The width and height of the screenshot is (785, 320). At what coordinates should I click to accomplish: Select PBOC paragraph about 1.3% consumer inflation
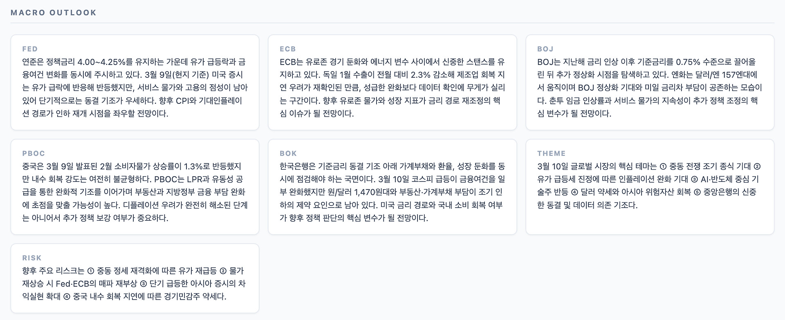(x=135, y=192)
